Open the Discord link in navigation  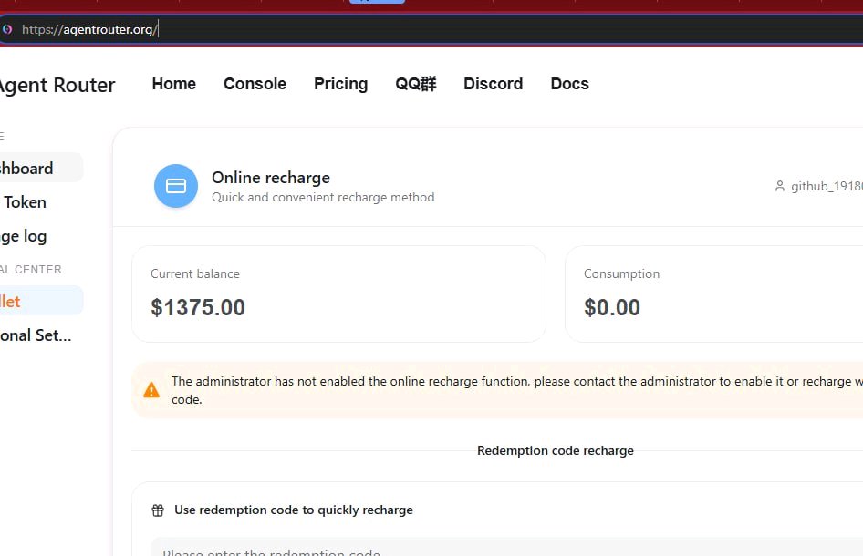click(494, 84)
